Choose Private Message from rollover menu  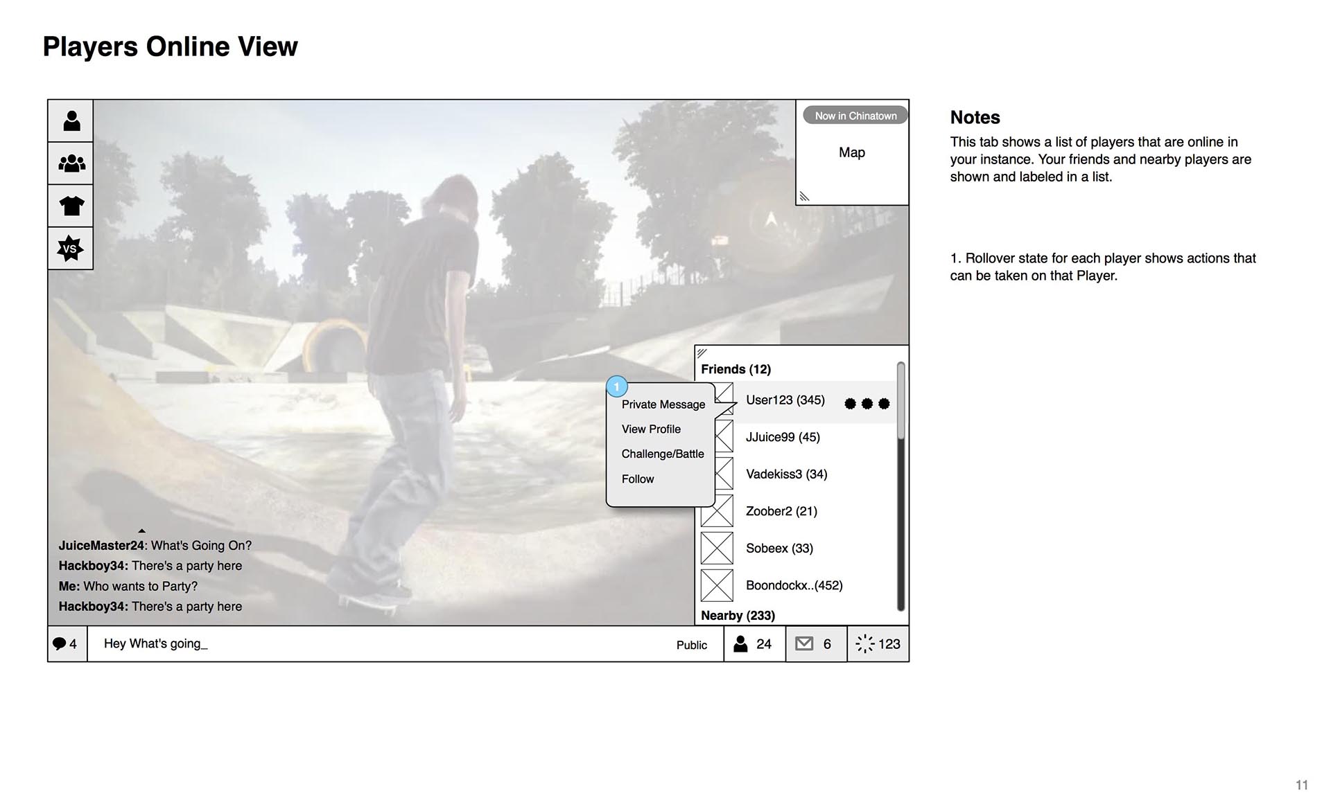click(663, 404)
